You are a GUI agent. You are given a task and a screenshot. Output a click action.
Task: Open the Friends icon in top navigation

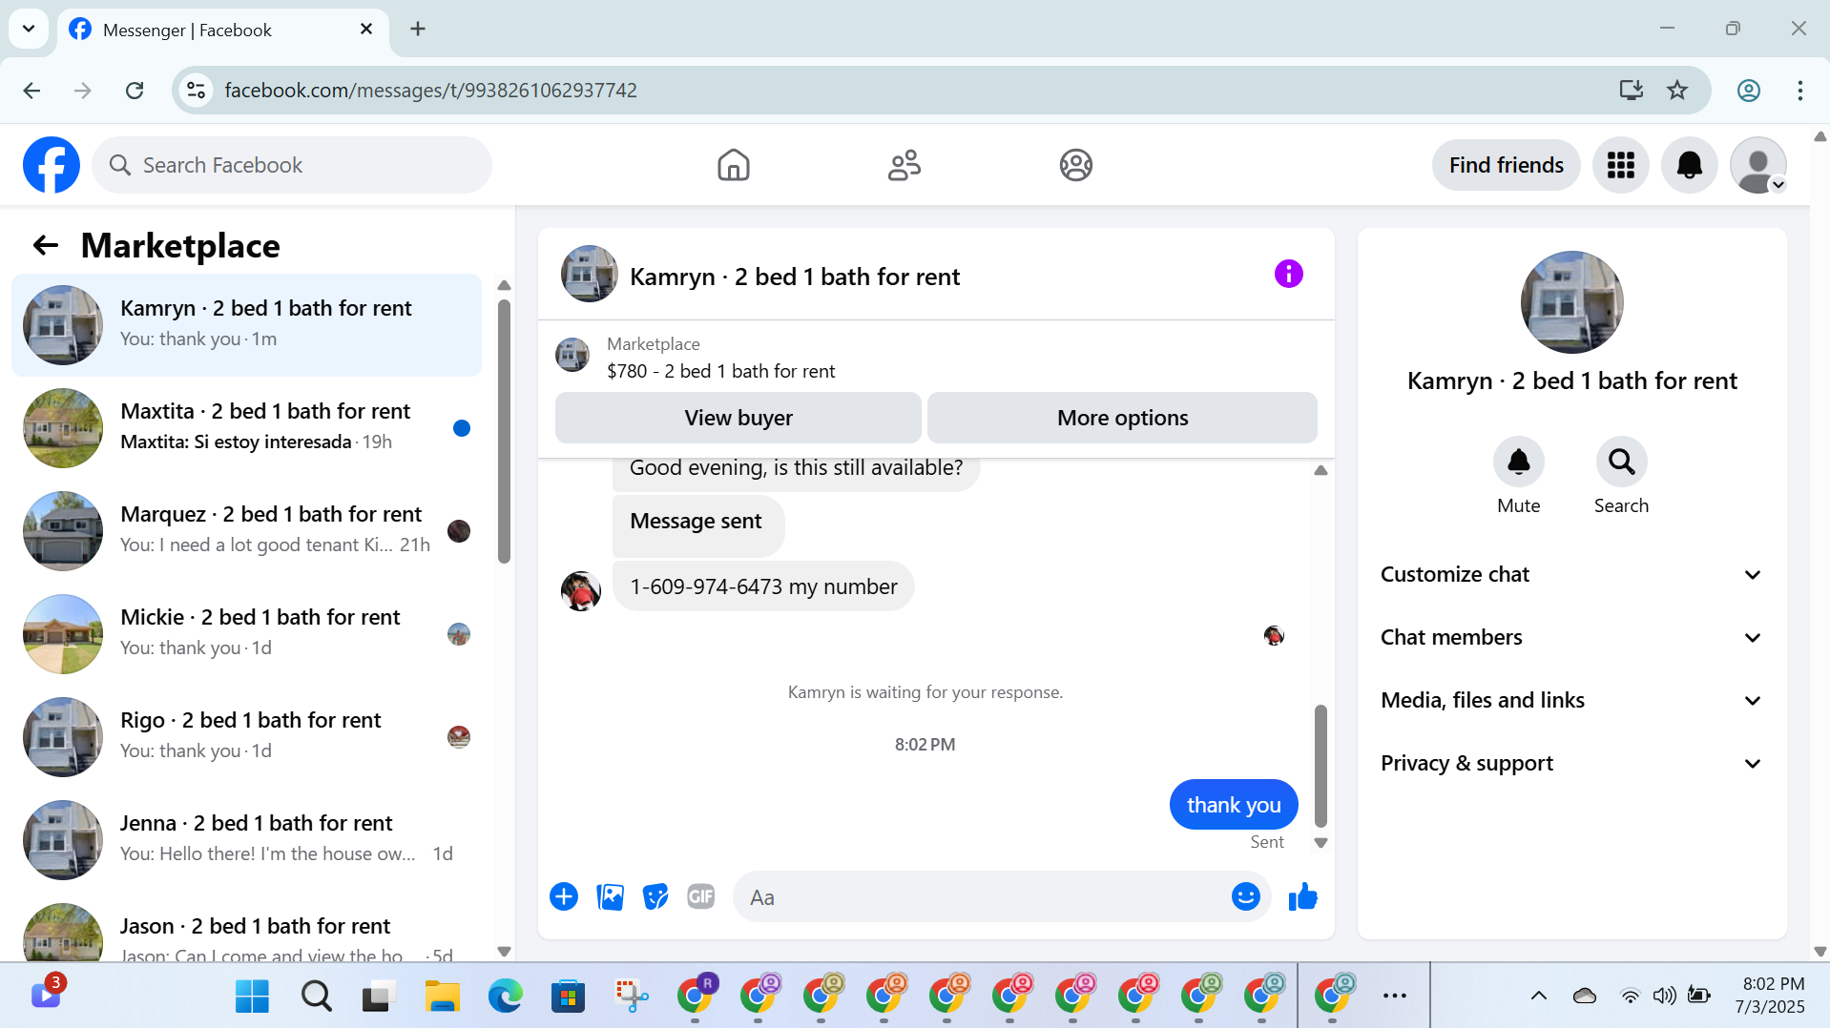point(904,165)
